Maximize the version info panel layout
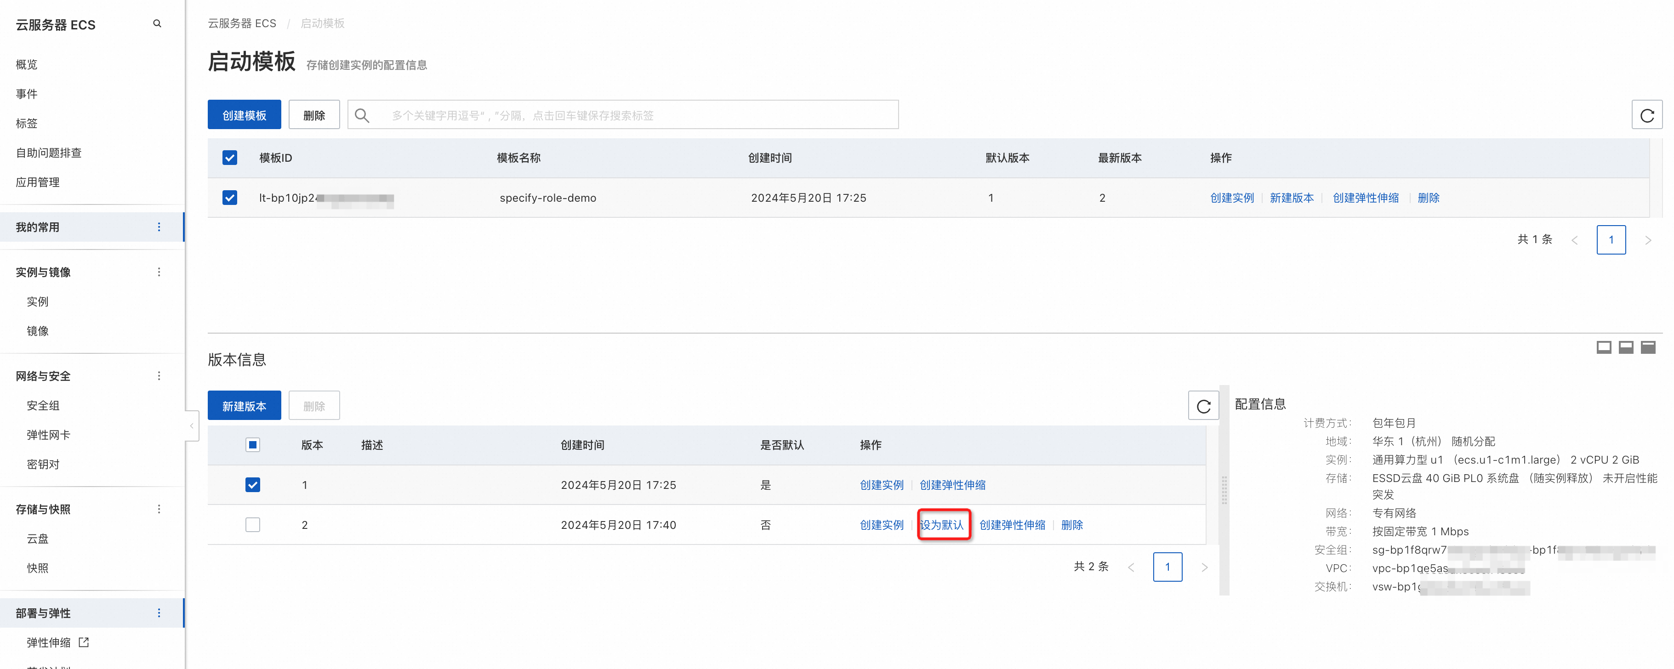Viewport: 1674px width, 669px height. pos(1647,347)
